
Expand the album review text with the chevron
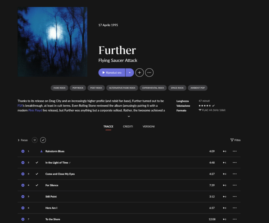point(129,116)
